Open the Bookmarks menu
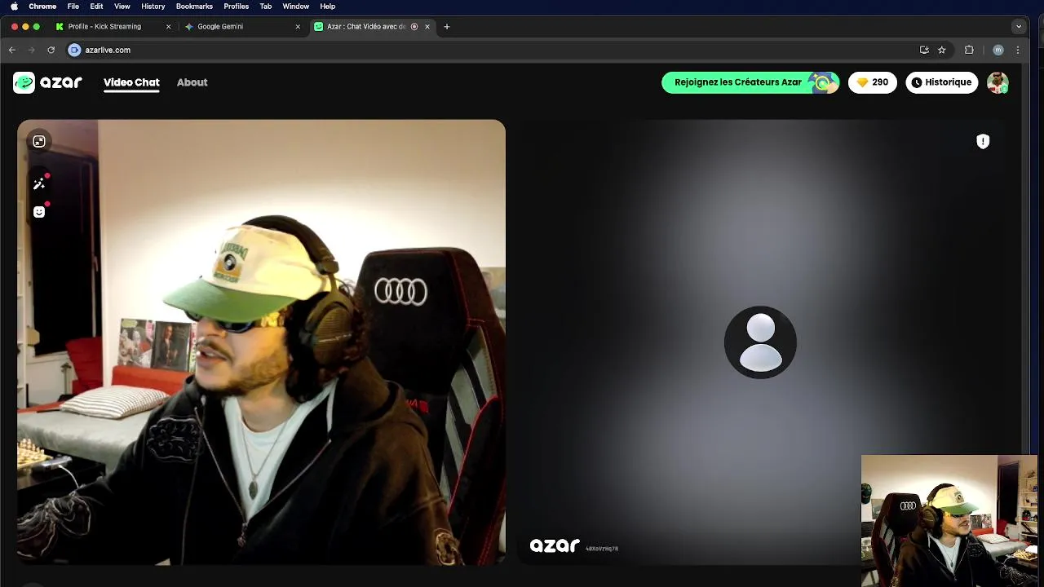 (x=194, y=6)
